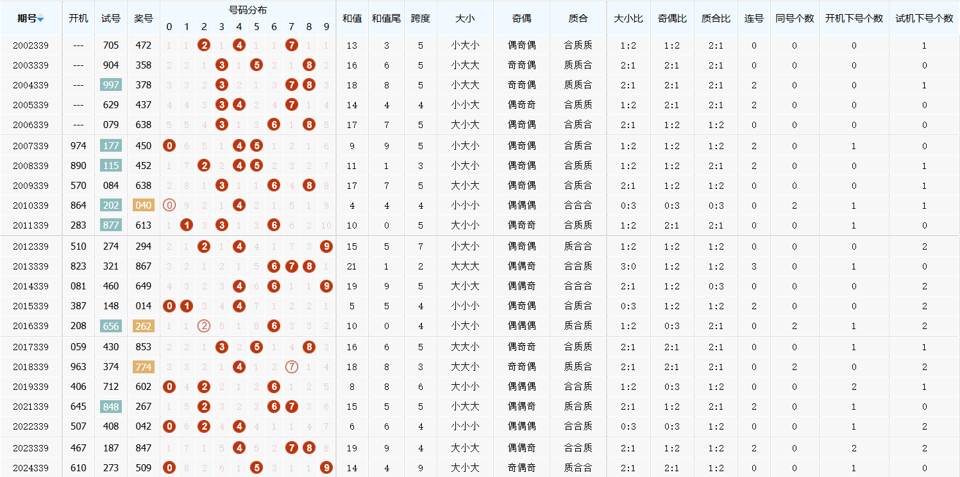Click 质合 value 质质合 in row 2003339

click(578, 65)
